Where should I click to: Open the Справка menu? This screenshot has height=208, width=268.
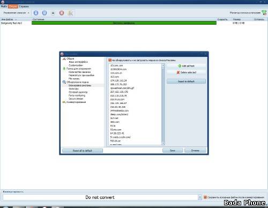click(24, 6)
